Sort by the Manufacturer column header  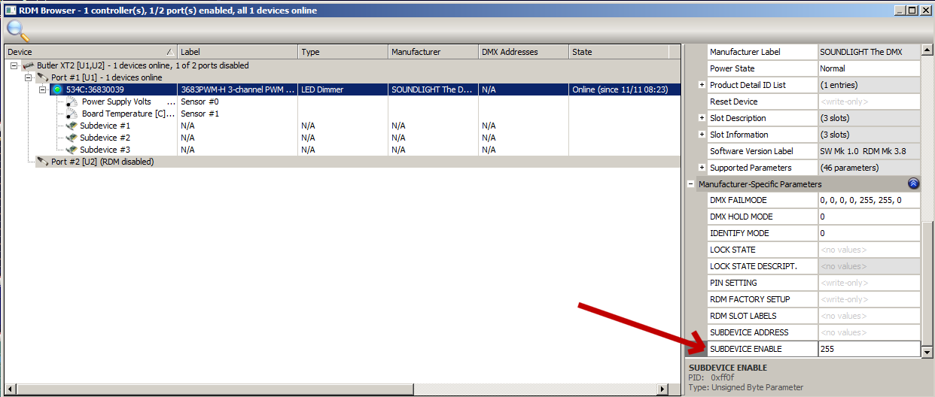(x=432, y=52)
